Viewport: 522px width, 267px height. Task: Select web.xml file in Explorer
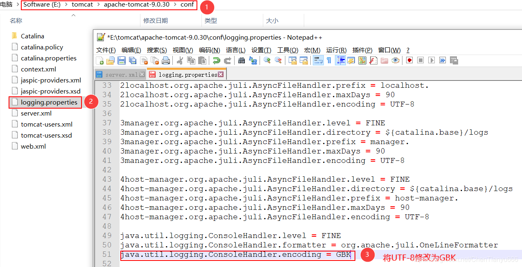(x=33, y=146)
